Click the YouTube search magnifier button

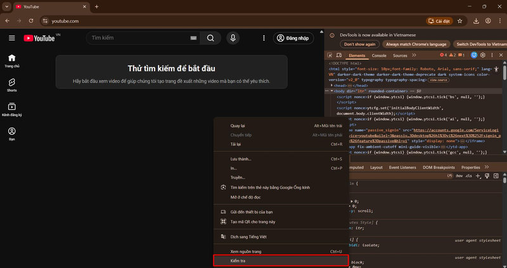click(210, 38)
